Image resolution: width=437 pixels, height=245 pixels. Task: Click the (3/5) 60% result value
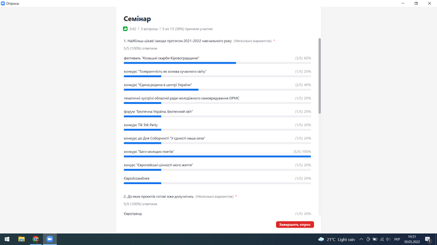coord(303,58)
